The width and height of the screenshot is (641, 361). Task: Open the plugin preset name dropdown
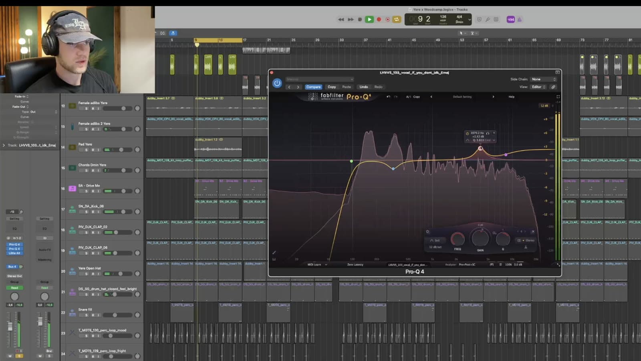tap(320, 79)
